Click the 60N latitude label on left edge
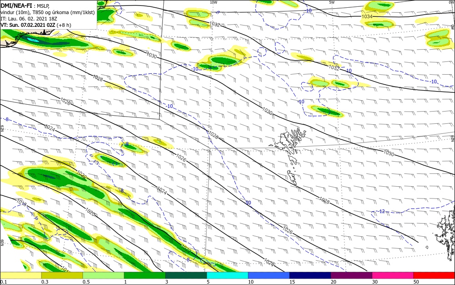Screen dimensions: 455x285 coord(2,243)
